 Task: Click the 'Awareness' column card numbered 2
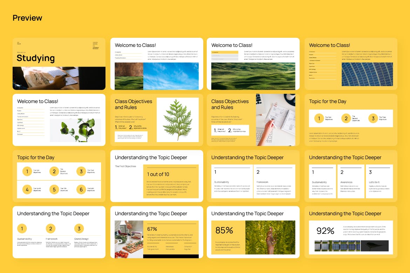[x=351, y=181]
